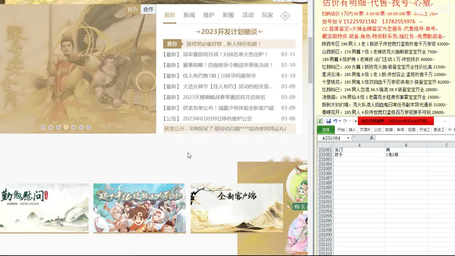
Task: Click the Excel application icon in the title bar
Action: point(320,121)
